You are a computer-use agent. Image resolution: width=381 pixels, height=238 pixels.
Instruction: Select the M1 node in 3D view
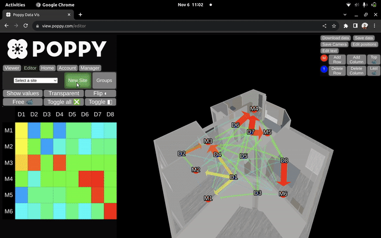(x=208, y=198)
